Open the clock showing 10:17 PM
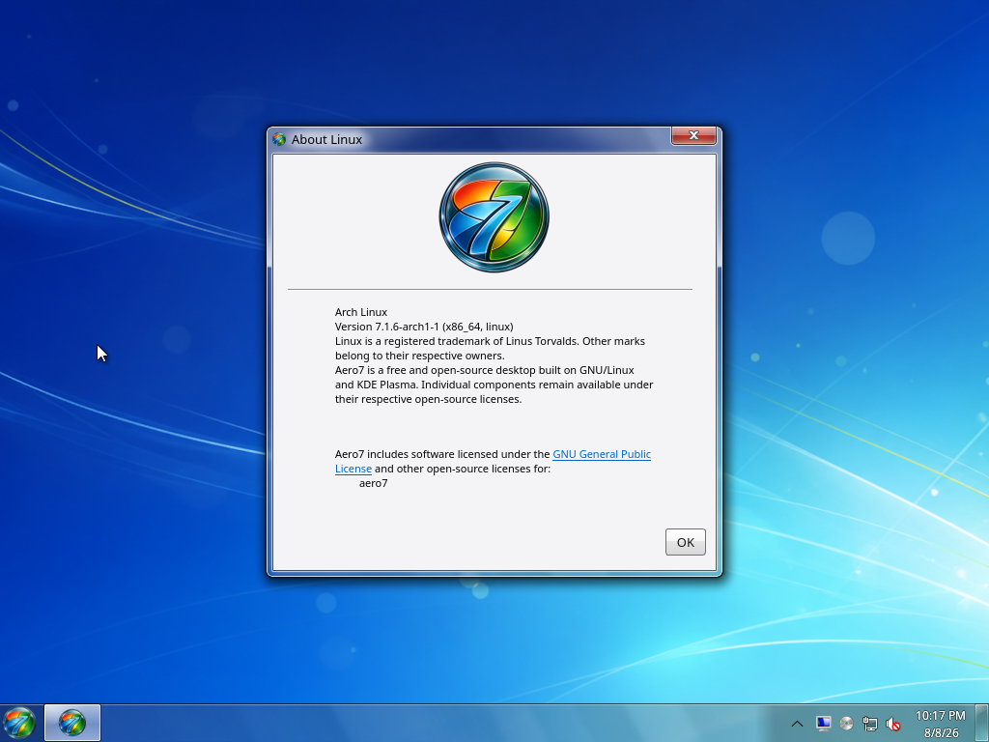Viewport: 989px width, 742px height. 941,724
